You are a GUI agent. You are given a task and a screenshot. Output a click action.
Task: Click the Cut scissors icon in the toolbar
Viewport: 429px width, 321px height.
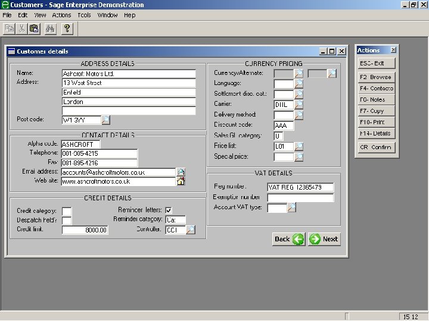tap(21, 28)
